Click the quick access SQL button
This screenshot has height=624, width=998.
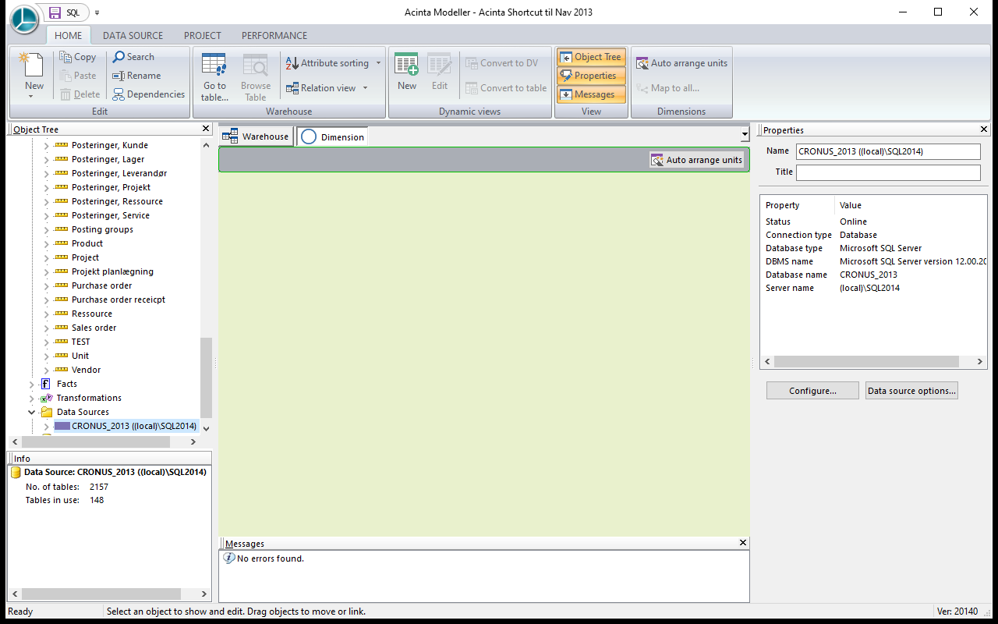pos(73,12)
